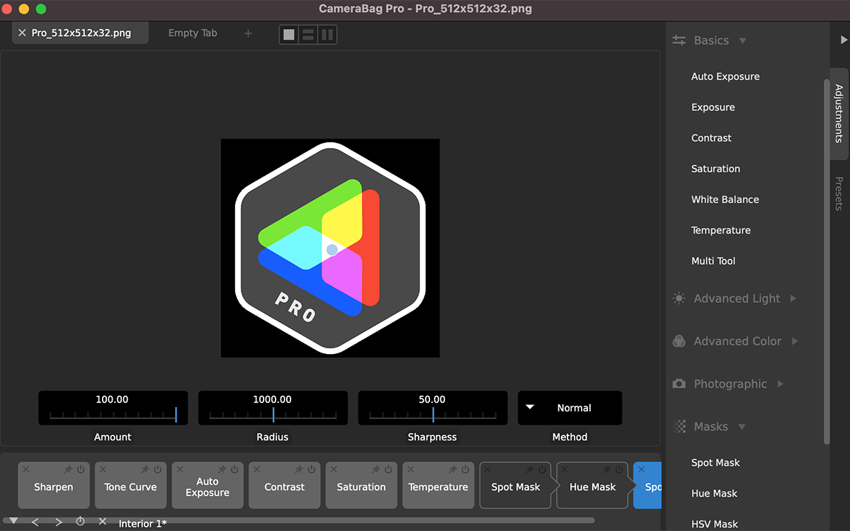Pin the Tone Curve tile

145,469
